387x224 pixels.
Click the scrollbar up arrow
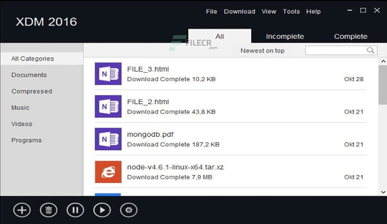(x=383, y=61)
